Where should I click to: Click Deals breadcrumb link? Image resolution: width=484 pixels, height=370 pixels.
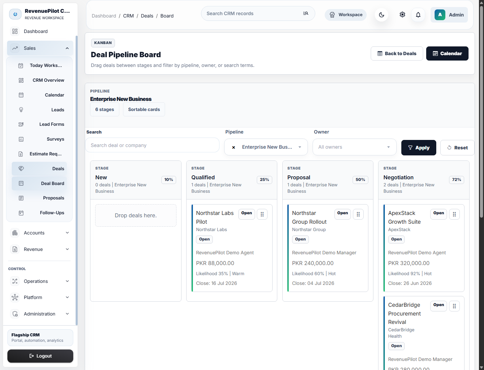tap(147, 16)
